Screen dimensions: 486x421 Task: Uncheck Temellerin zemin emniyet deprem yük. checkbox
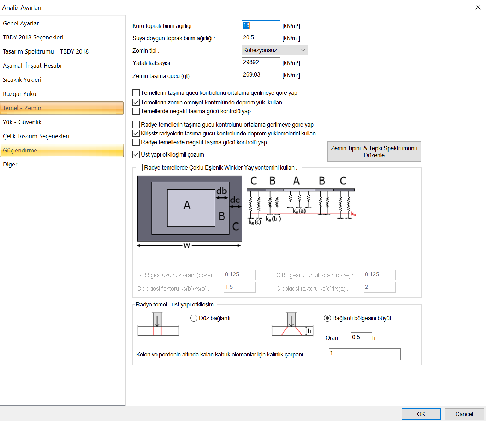pos(136,102)
